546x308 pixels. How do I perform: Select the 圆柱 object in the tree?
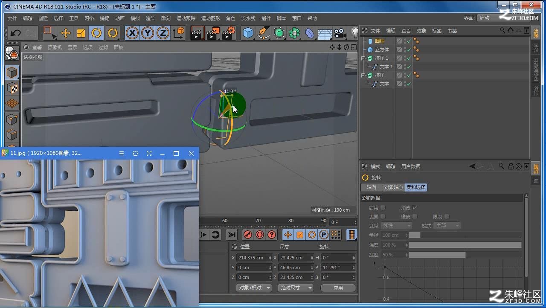(380, 41)
